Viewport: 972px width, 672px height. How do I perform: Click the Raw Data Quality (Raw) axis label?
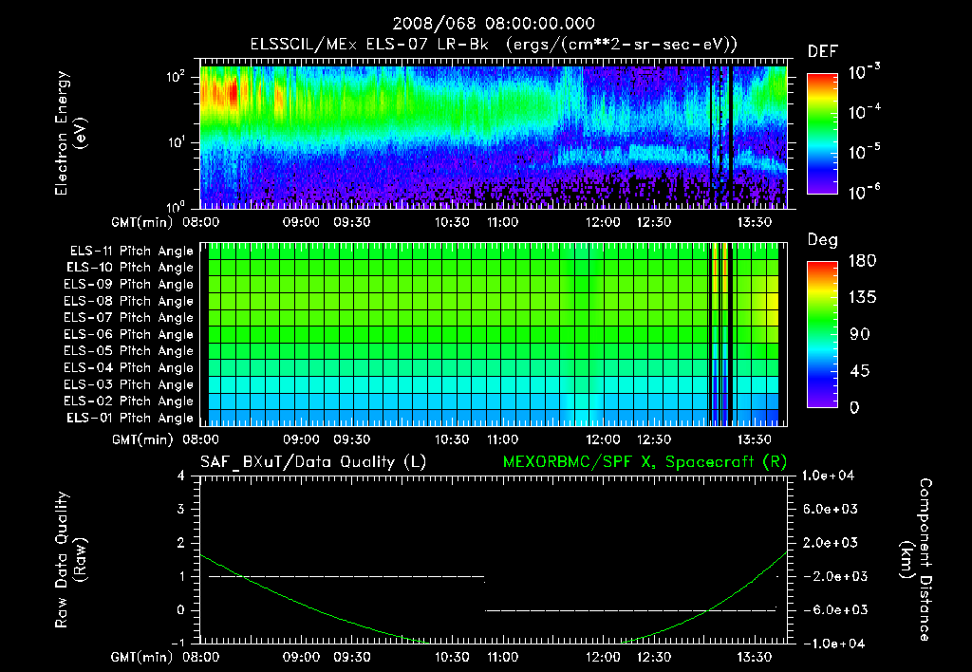click(x=70, y=559)
